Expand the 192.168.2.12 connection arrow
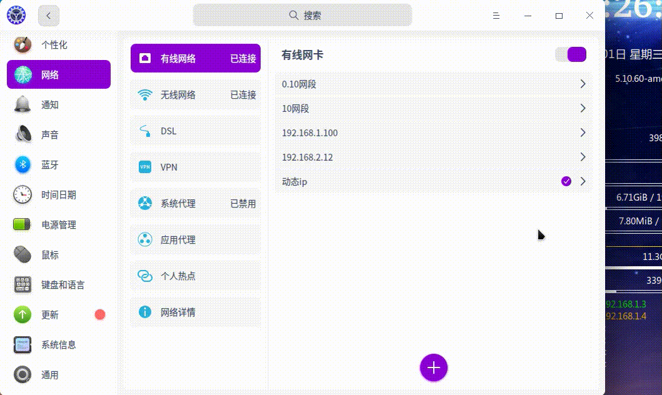Image resolution: width=662 pixels, height=395 pixels. [x=583, y=157]
